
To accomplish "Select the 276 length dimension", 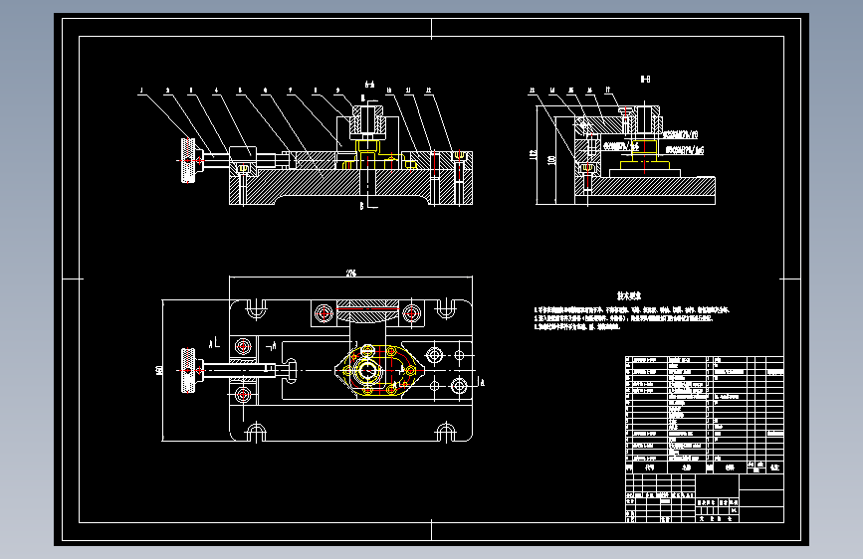I will [x=351, y=273].
